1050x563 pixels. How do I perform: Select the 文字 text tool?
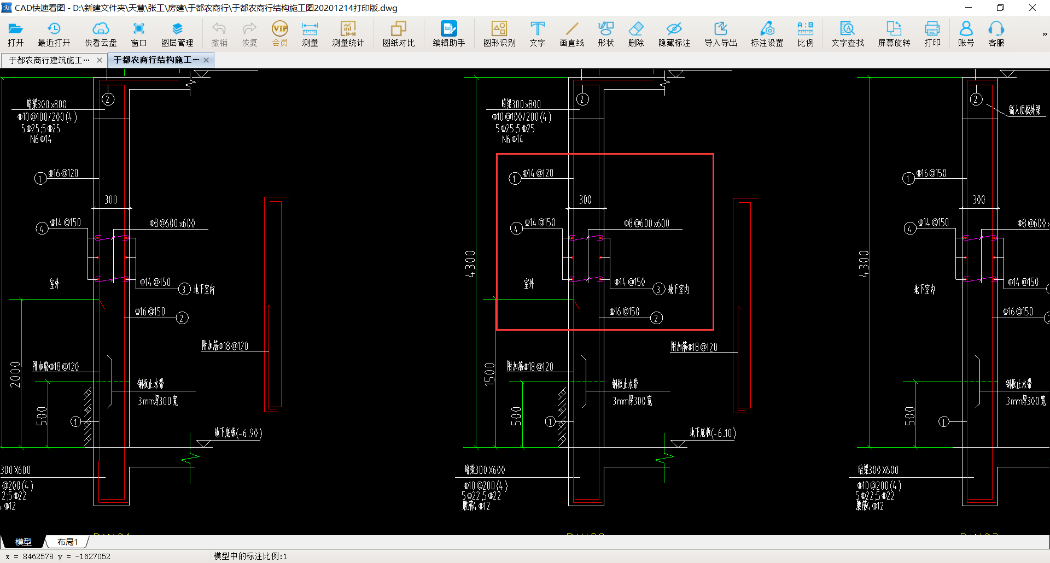pyautogui.click(x=538, y=34)
